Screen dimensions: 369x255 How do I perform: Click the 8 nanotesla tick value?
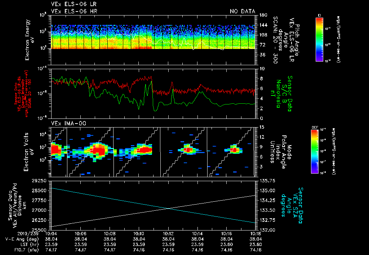coord(261,79)
